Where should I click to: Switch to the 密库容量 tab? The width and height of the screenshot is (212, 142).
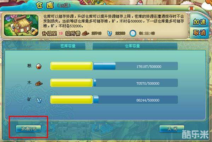[68, 46]
